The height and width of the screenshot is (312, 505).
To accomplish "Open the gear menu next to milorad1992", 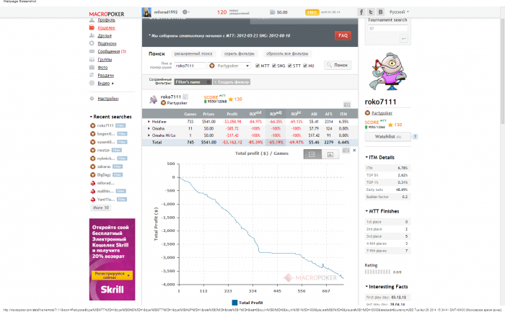I will (x=185, y=12).
